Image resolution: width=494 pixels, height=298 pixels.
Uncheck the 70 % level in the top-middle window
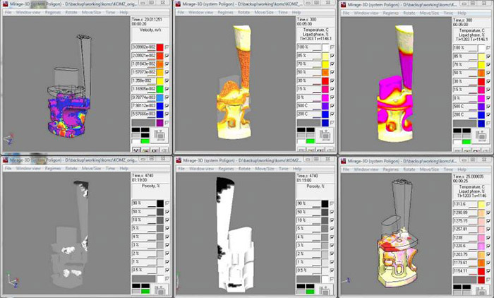point(333,63)
